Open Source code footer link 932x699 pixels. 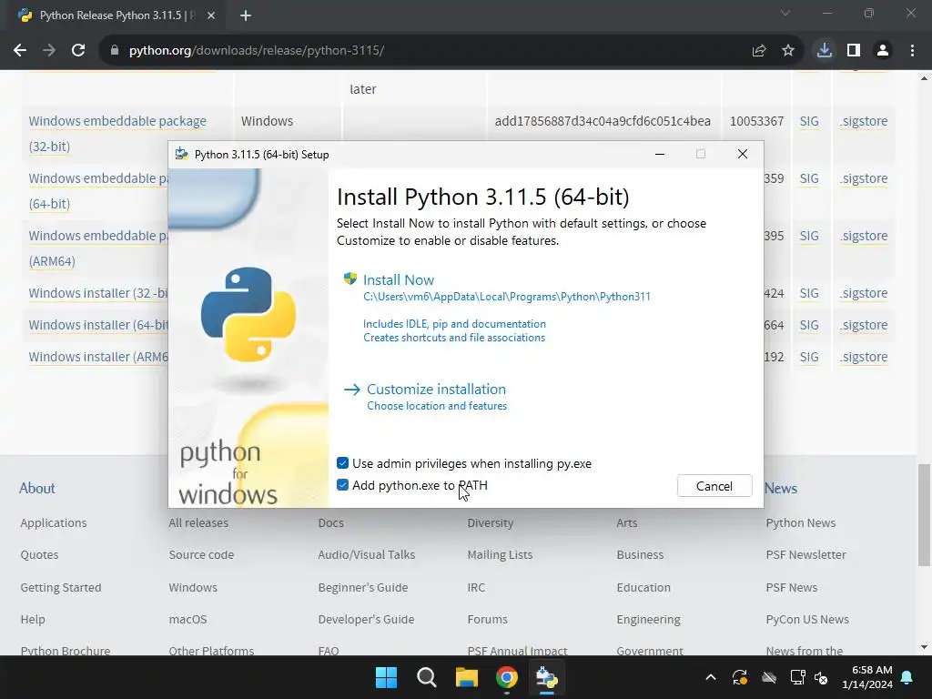(201, 554)
